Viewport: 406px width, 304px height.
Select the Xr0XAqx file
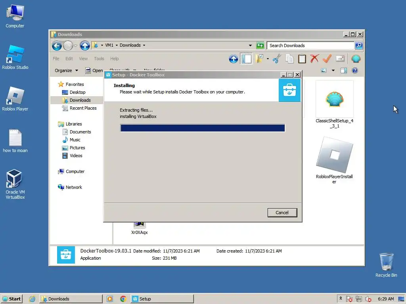coord(139,229)
